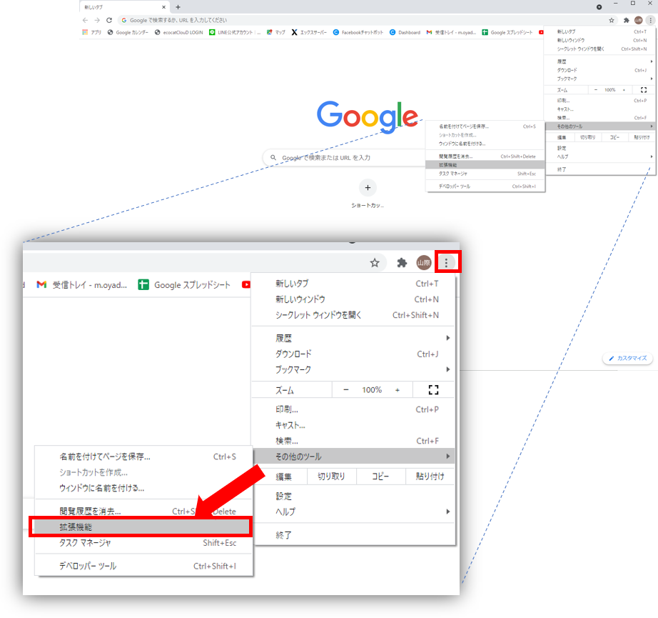Expand the その他のツール submenu arrow in enlarged menu
Screen dimensions: 658x618
click(x=447, y=457)
